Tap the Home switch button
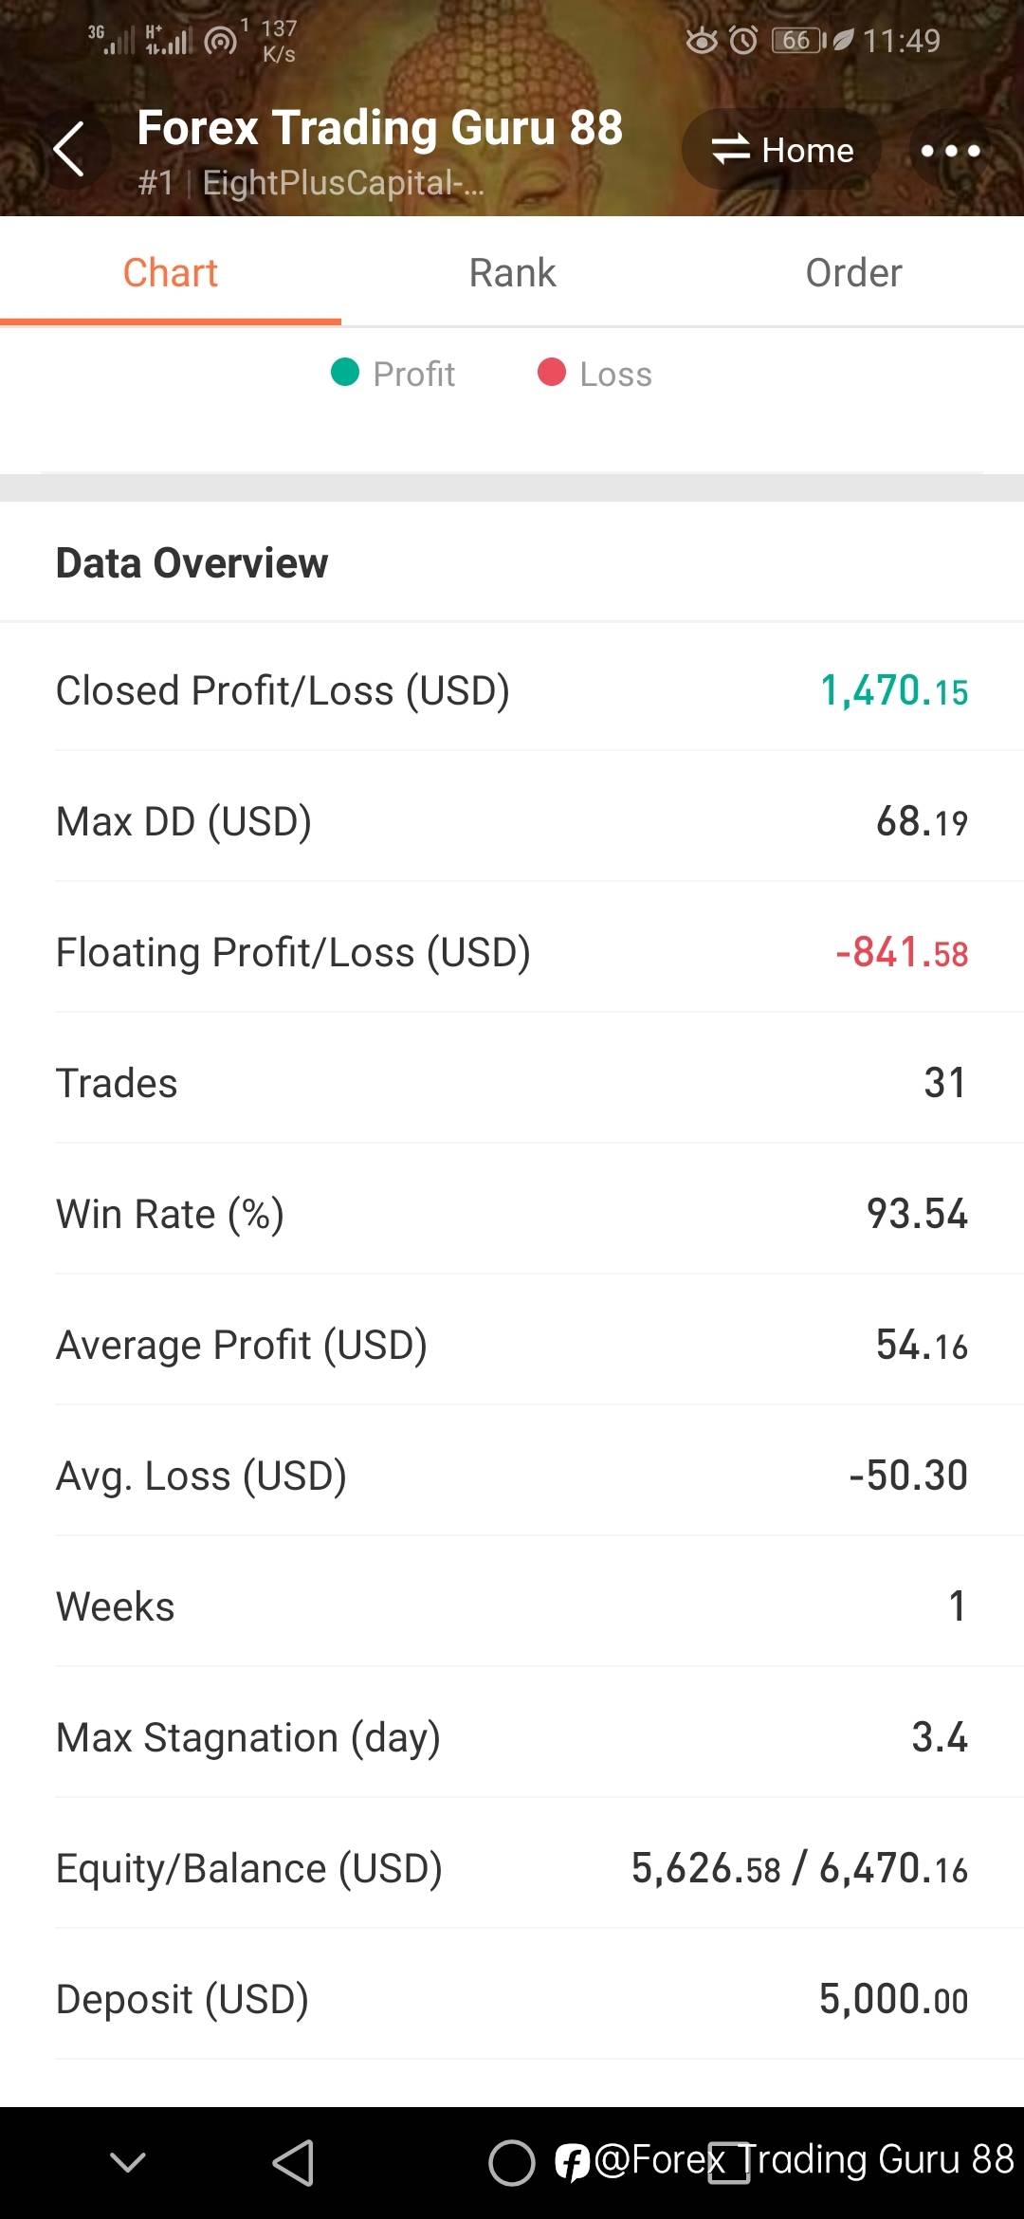 pyautogui.click(x=782, y=150)
